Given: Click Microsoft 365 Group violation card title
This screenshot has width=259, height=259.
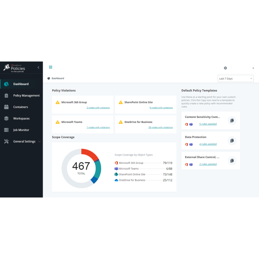Looking at the screenshot, I should click(74, 102).
